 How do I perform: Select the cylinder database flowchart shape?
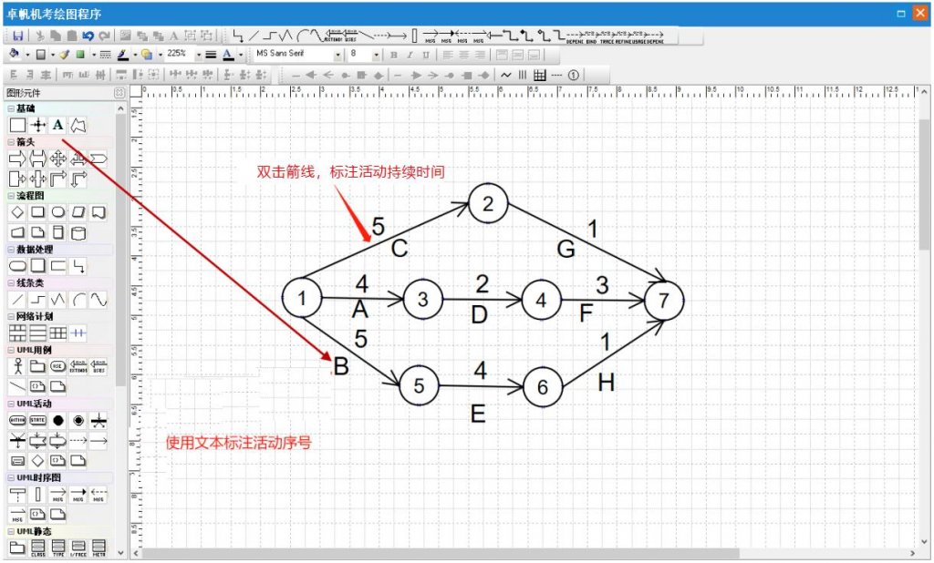(x=78, y=232)
